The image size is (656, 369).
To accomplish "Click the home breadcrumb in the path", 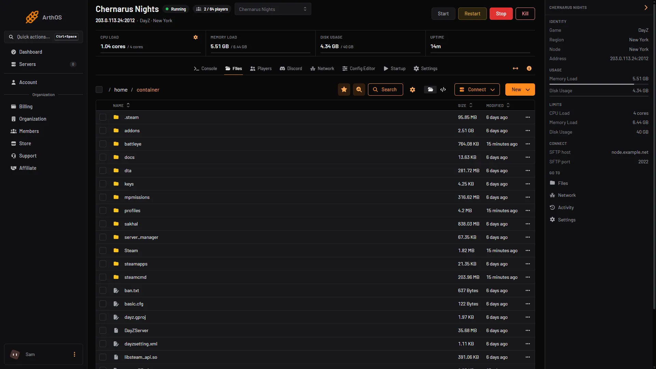I will 121,90.
